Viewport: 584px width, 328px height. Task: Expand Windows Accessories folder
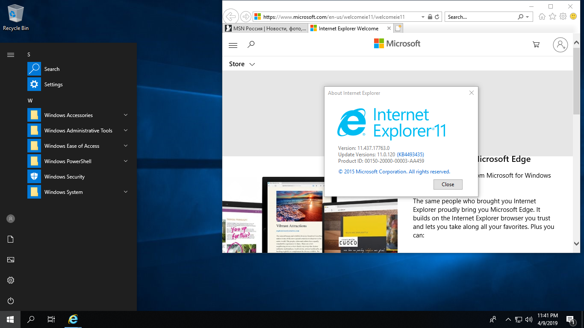78,115
